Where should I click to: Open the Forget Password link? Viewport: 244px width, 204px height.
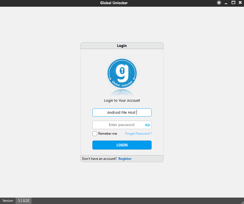(x=138, y=134)
